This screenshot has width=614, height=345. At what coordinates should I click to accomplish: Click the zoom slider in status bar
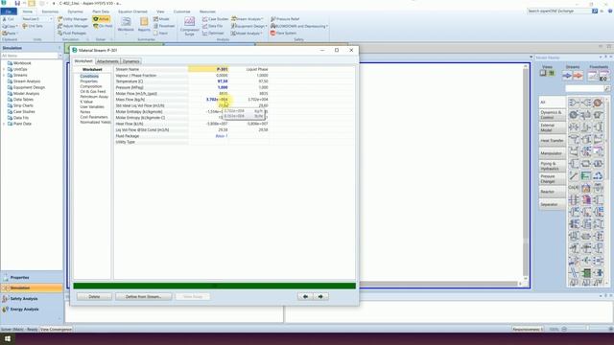tap(587, 329)
